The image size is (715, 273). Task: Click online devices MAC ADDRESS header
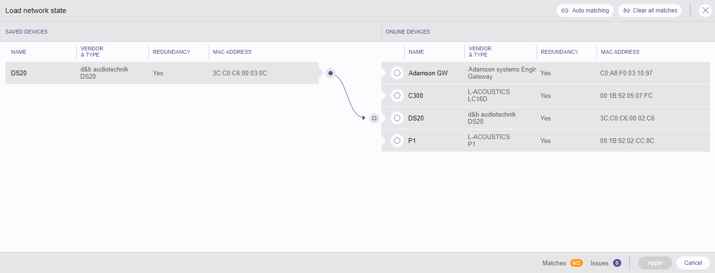(x=620, y=52)
